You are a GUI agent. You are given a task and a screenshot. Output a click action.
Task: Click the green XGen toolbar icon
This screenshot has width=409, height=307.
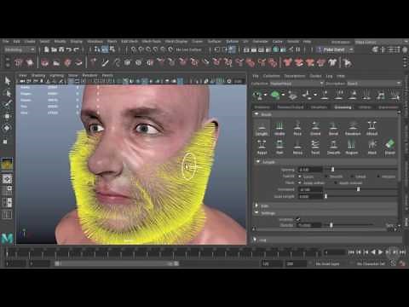pyautogui.click(x=275, y=95)
